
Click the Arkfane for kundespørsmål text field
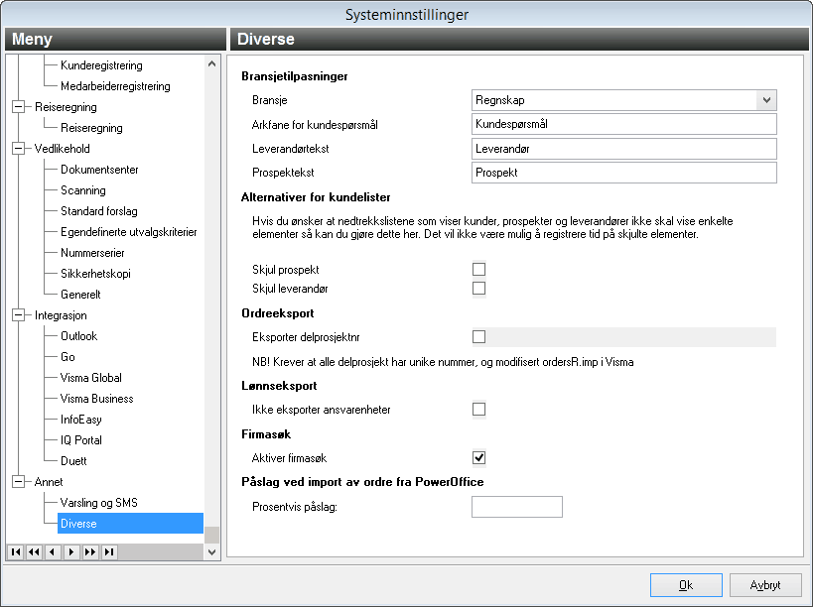tap(624, 124)
